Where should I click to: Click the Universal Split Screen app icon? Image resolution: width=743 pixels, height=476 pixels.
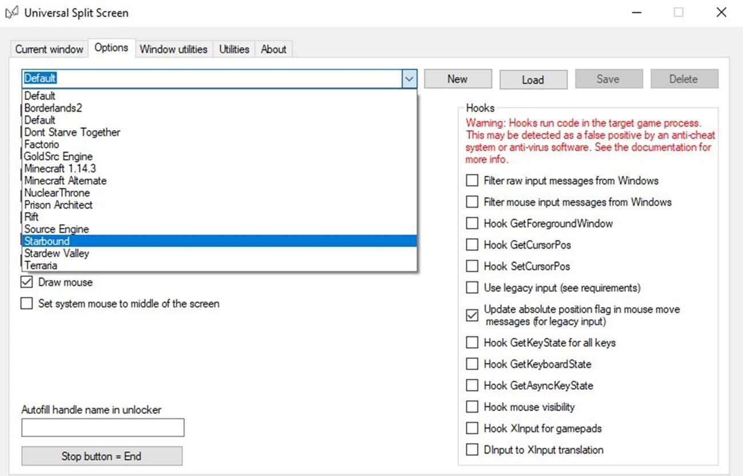[11, 13]
